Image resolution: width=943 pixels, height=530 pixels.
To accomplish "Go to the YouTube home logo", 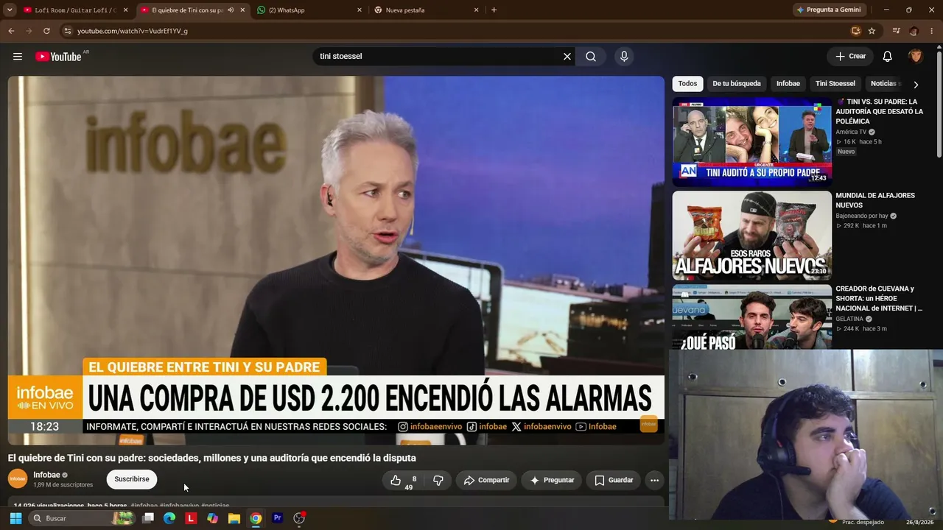I will tap(58, 57).
